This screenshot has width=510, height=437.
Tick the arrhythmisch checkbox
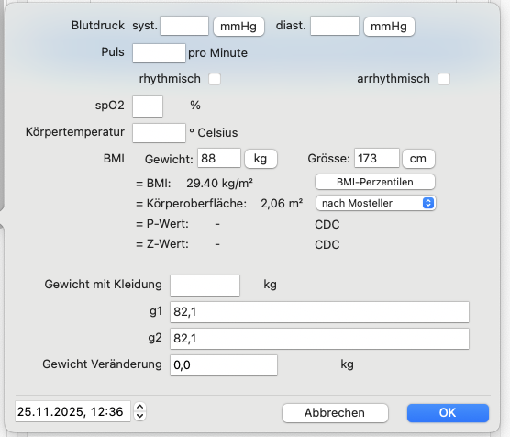click(x=444, y=79)
